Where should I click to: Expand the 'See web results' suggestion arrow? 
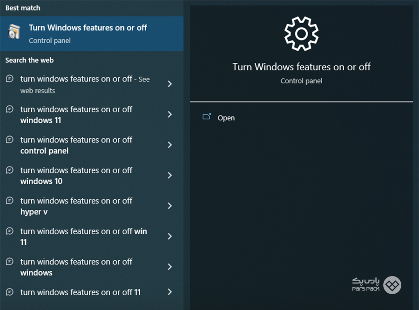click(x=169, y=84)
